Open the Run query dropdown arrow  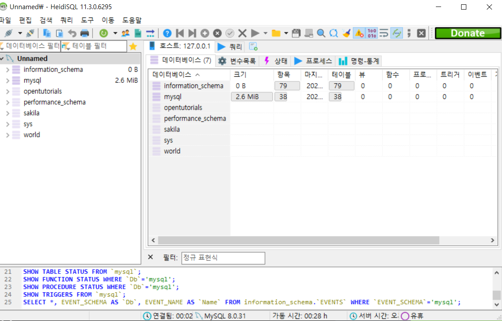point(265,33)
